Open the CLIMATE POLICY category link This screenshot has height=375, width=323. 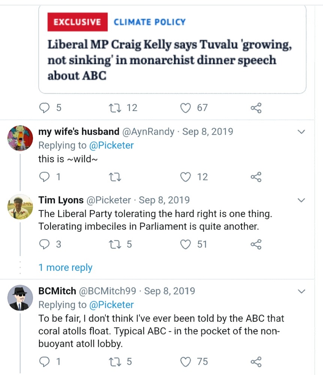pos(150,22)
